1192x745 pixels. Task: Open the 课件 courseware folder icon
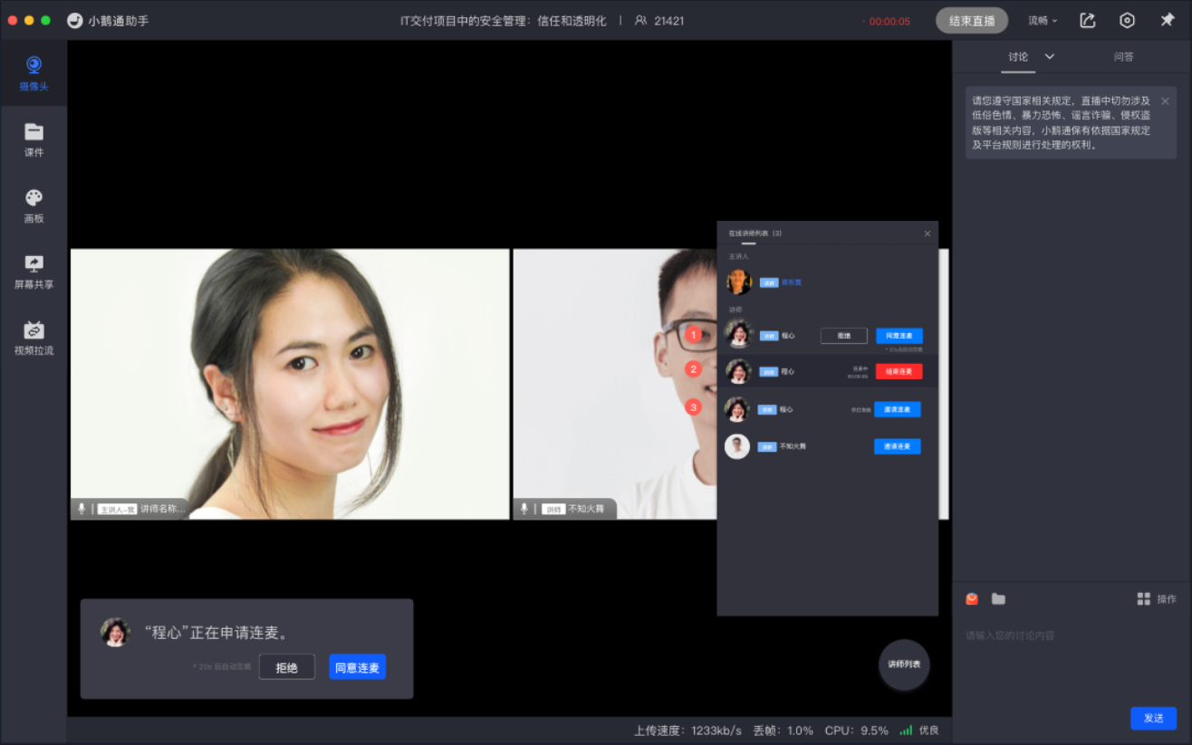[34, 138]
